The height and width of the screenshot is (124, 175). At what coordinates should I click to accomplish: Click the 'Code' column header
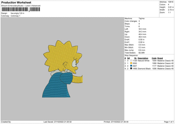pyautogui.click(x=154, y=58)
